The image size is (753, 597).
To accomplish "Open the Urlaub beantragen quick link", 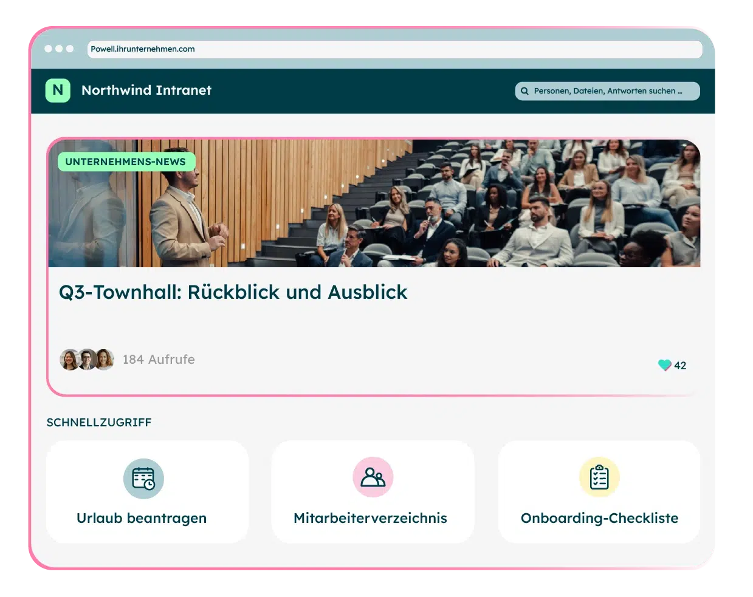I will pyautogui.click(x=148, y=492).
